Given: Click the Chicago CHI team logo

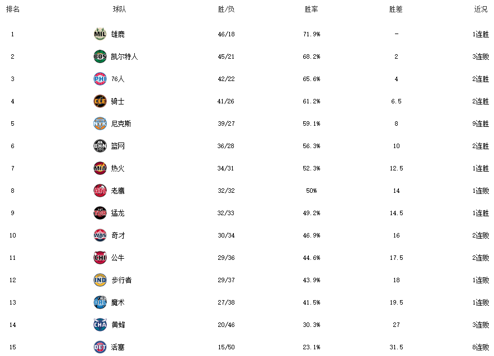Looking at the screenshot, I should [100, 258].
